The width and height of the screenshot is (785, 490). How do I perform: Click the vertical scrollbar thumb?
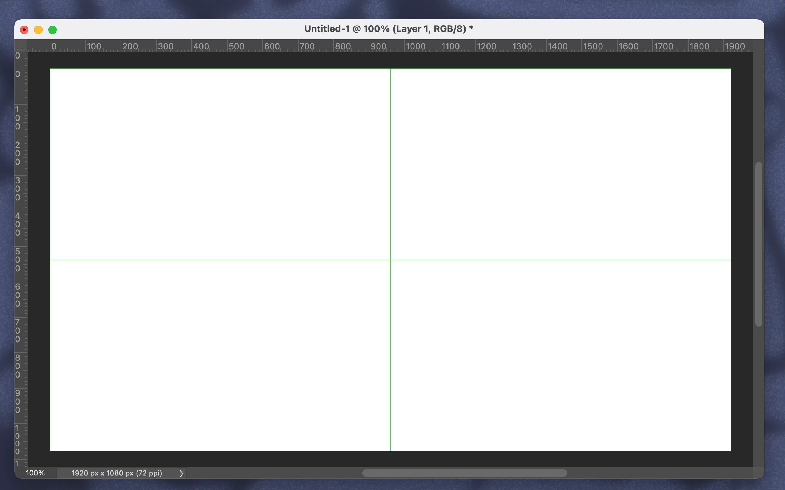pyautogui.click(x=758, y=244)
